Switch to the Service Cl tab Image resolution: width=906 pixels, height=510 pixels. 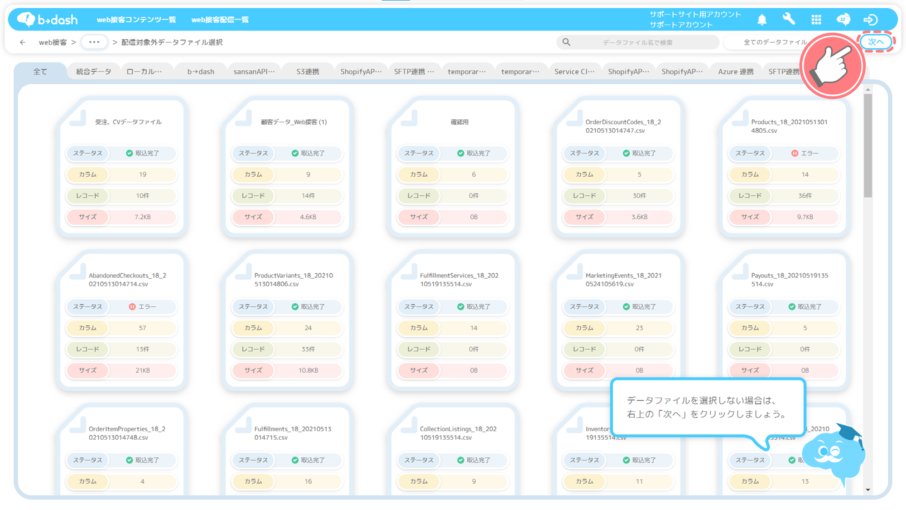[574, 72]
